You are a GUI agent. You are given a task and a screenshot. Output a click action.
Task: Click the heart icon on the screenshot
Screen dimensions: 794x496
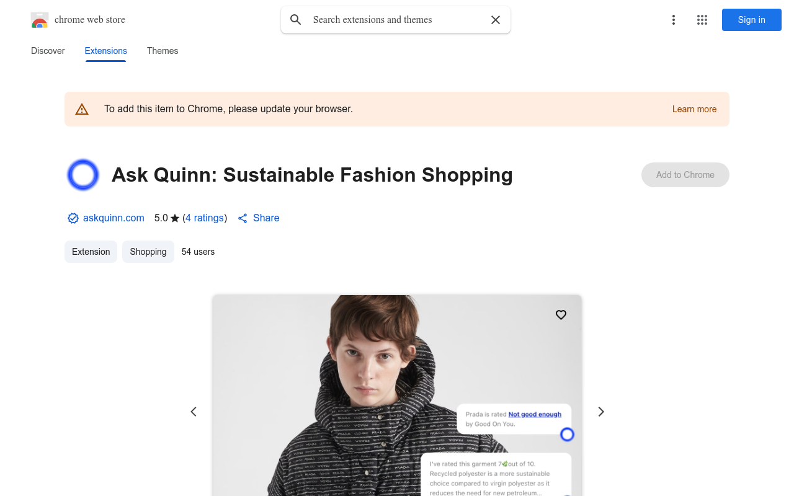(561, 315)
